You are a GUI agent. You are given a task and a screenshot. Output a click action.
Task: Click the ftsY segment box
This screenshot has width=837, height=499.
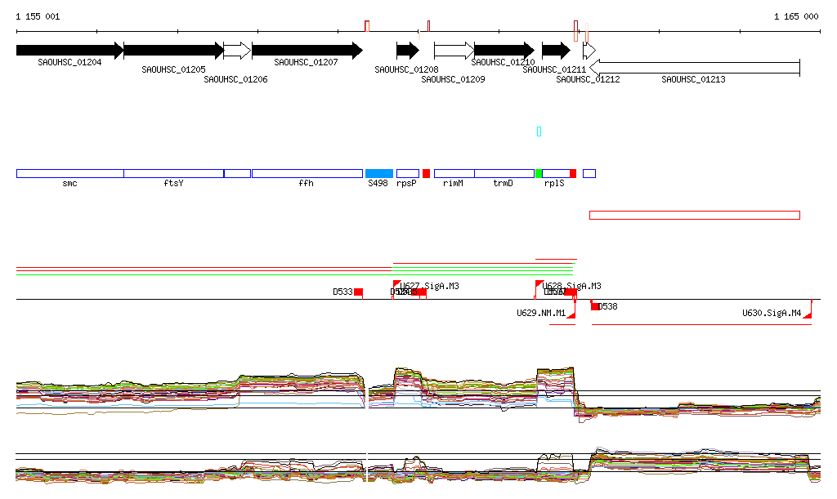[x=174, y=173]
